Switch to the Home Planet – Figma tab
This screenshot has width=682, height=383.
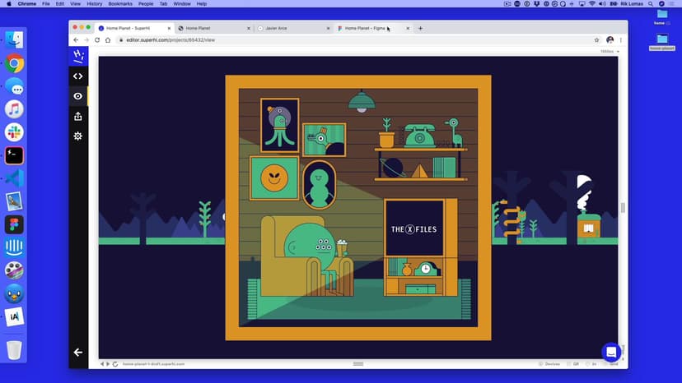365,28
